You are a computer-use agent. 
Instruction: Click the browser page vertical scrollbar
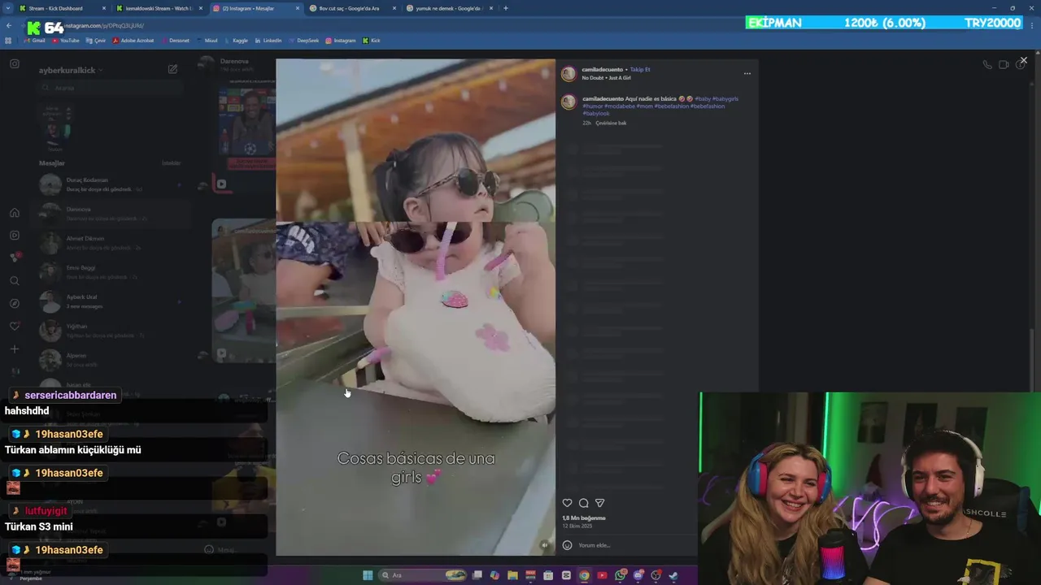(x=1037, y=219)
